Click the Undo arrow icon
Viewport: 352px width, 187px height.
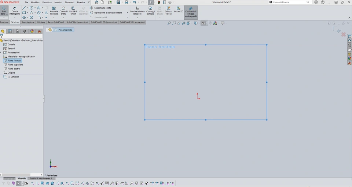click(x=135, y=2)
